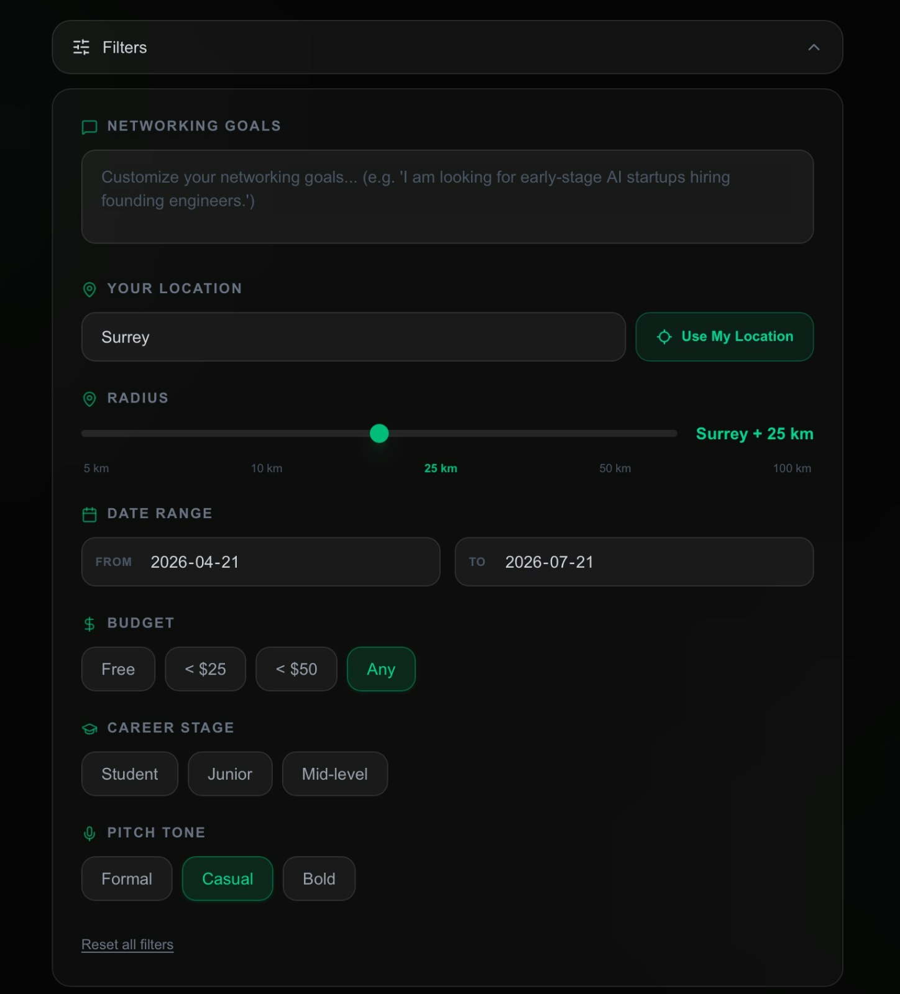Click the Radius pin icon

click(90, 399)
